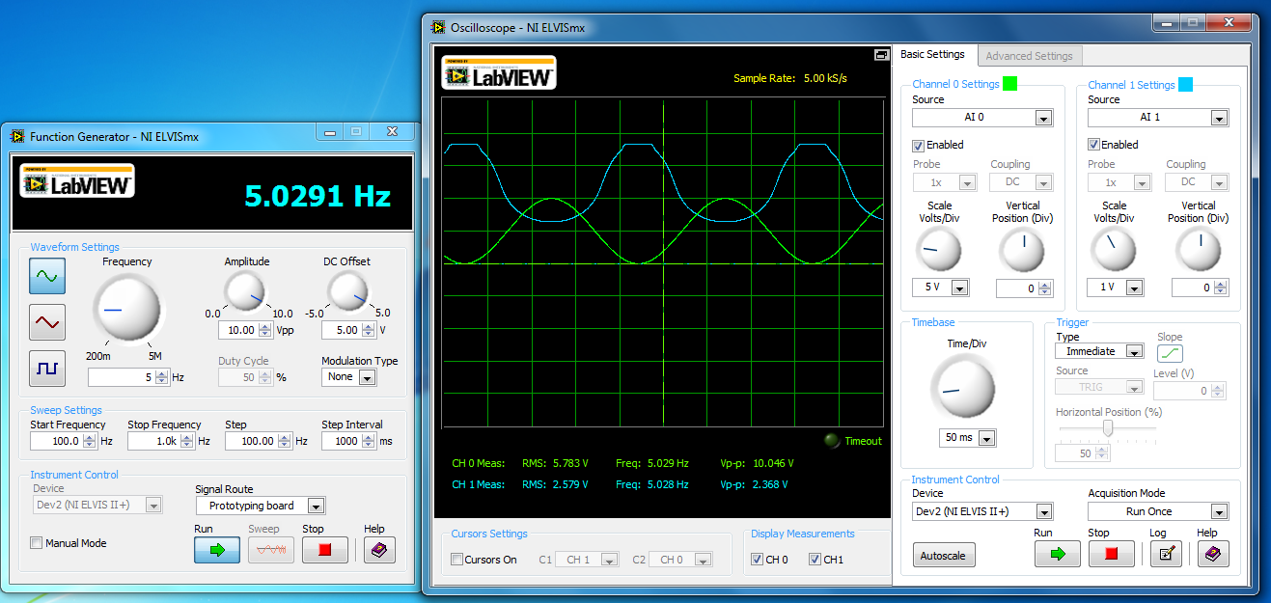The height and width of the screenshot is (603, 1271).
Task: Click CH 0 Vp-p 10.046 V measurement
Action: (757, 463)
